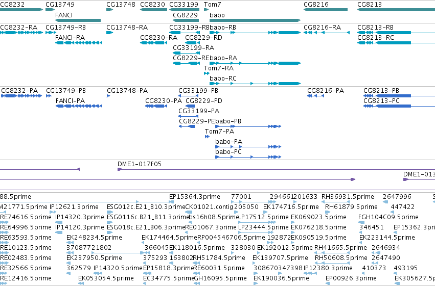Image resolution: width=435 pixels, height=286 pixels.
Task: Select the CG8232 gene label in top track
Action: 12,5
